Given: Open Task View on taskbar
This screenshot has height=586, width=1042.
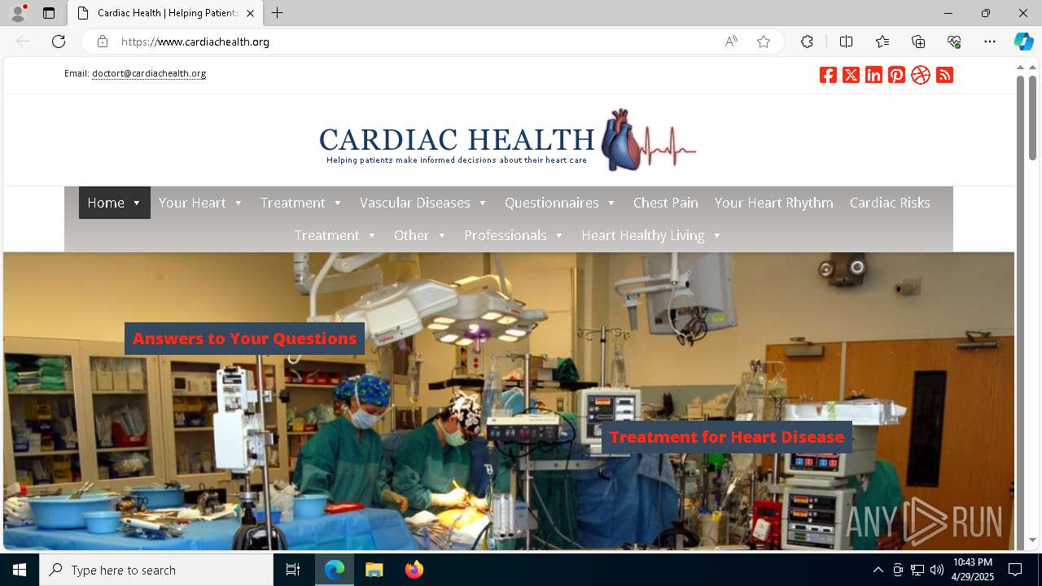Looking at the screenshot, I should 293,570.
